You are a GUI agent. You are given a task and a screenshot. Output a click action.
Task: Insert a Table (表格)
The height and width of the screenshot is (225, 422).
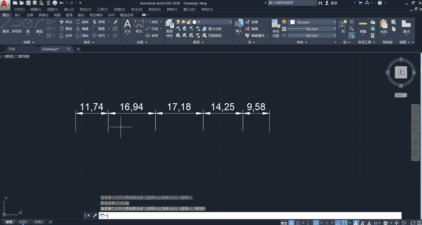[152, 35]
